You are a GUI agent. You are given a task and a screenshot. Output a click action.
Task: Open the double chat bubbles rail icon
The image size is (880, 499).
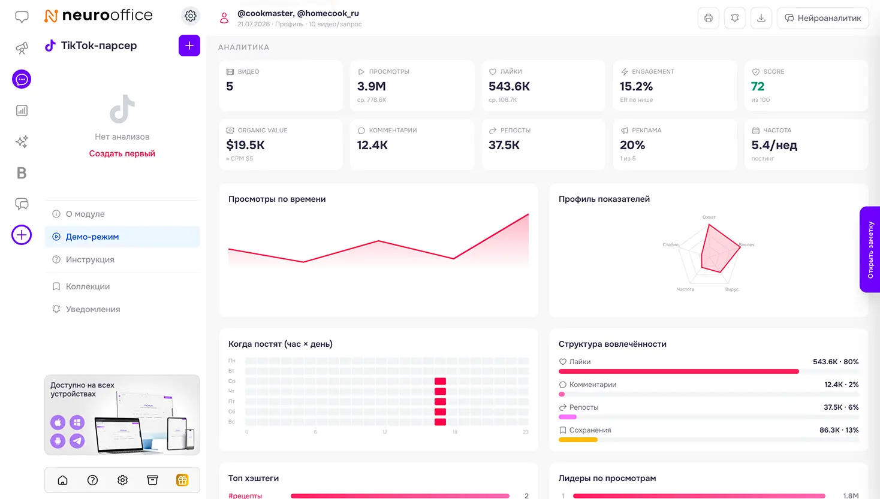[22, 204]
